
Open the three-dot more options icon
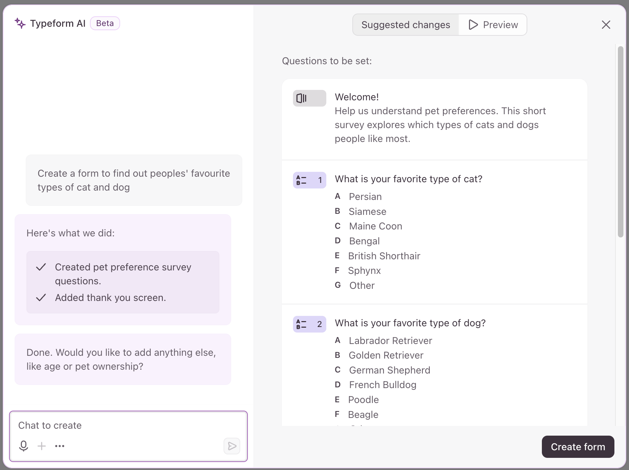(x=60, y=446)
